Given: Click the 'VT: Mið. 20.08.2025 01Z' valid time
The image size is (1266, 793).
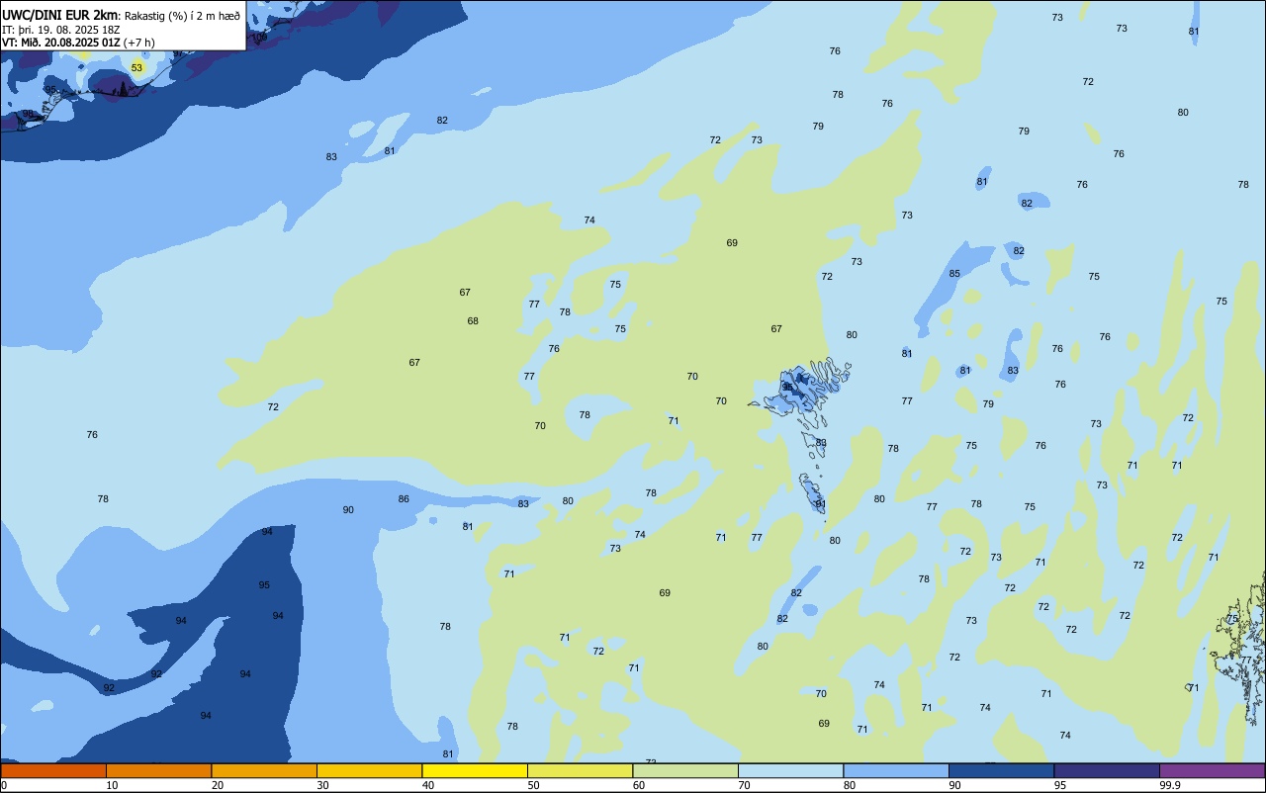Looking at the screenshot, I should point(61,43).
